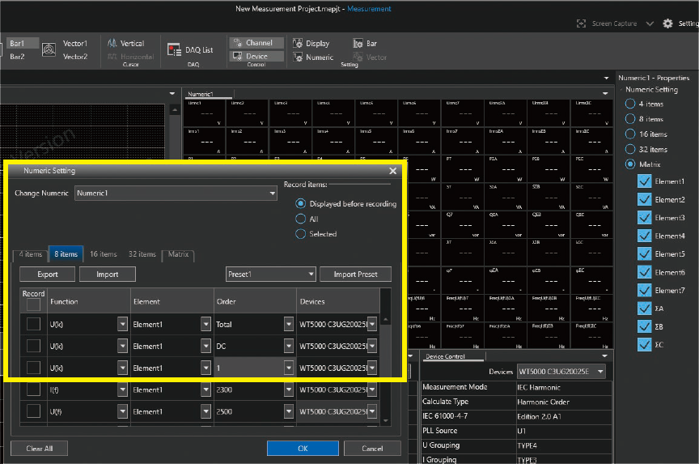The width and height of the screenshot is (699, 464).
Task: Click the Cancel button
Action: [x=372, y=449]
